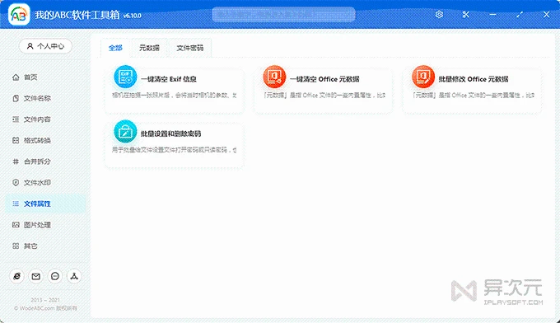560x323 pixels.
Task: Click the orange edit Office metadata icon
Action: [x=423, y=77]
